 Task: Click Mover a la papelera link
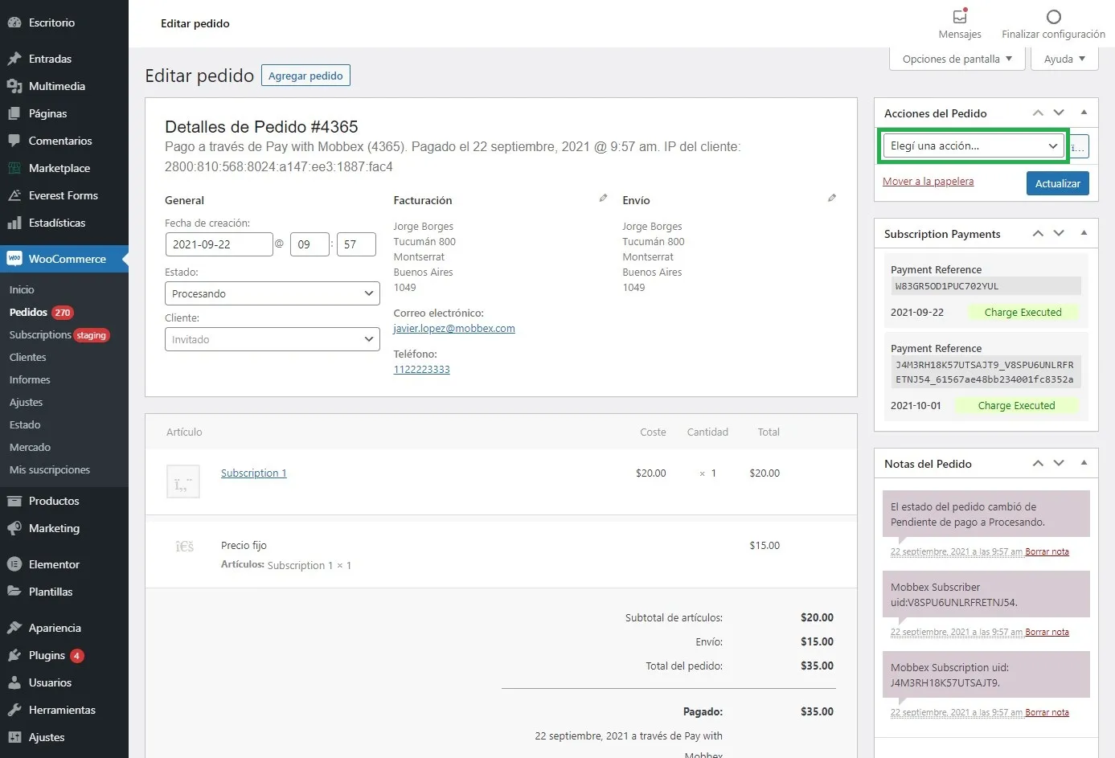pyautogui.click(x=928, y=182)
